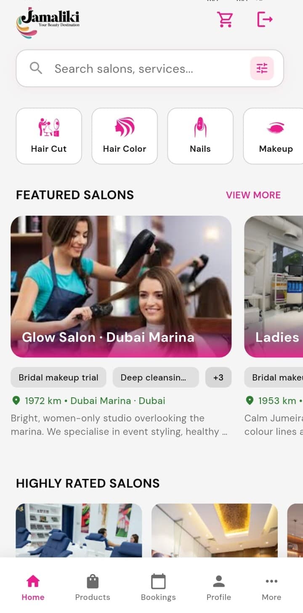Click the green location pin for Dubai Marina

click(16, 401)
